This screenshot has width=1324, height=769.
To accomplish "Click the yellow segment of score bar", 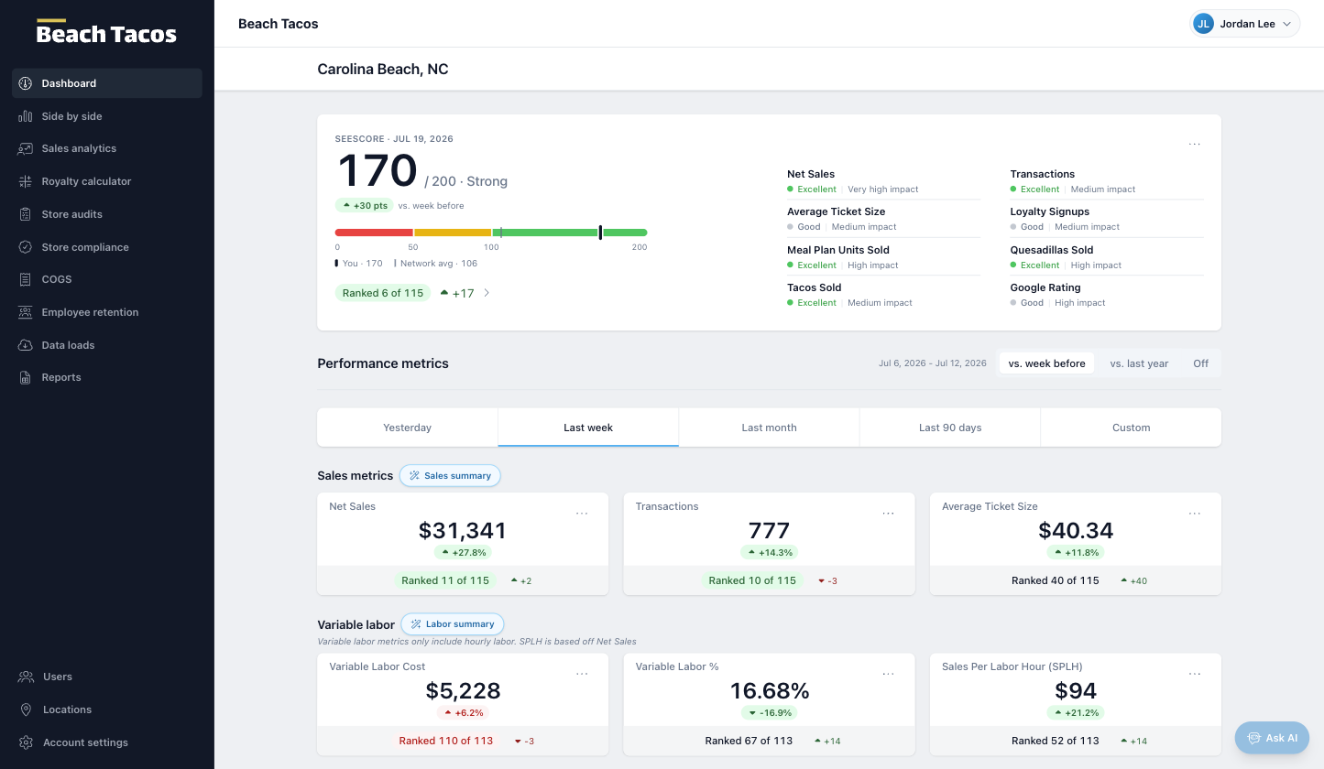I will pyautogui.click(x=453, y=233).
